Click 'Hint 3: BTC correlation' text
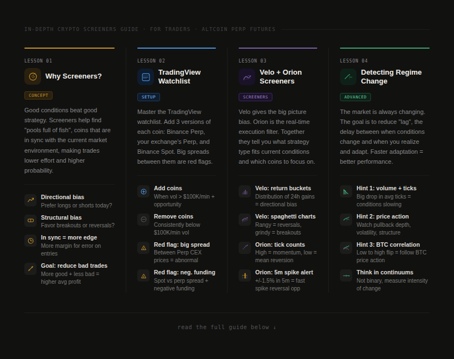454x359 pixels. 388,244
